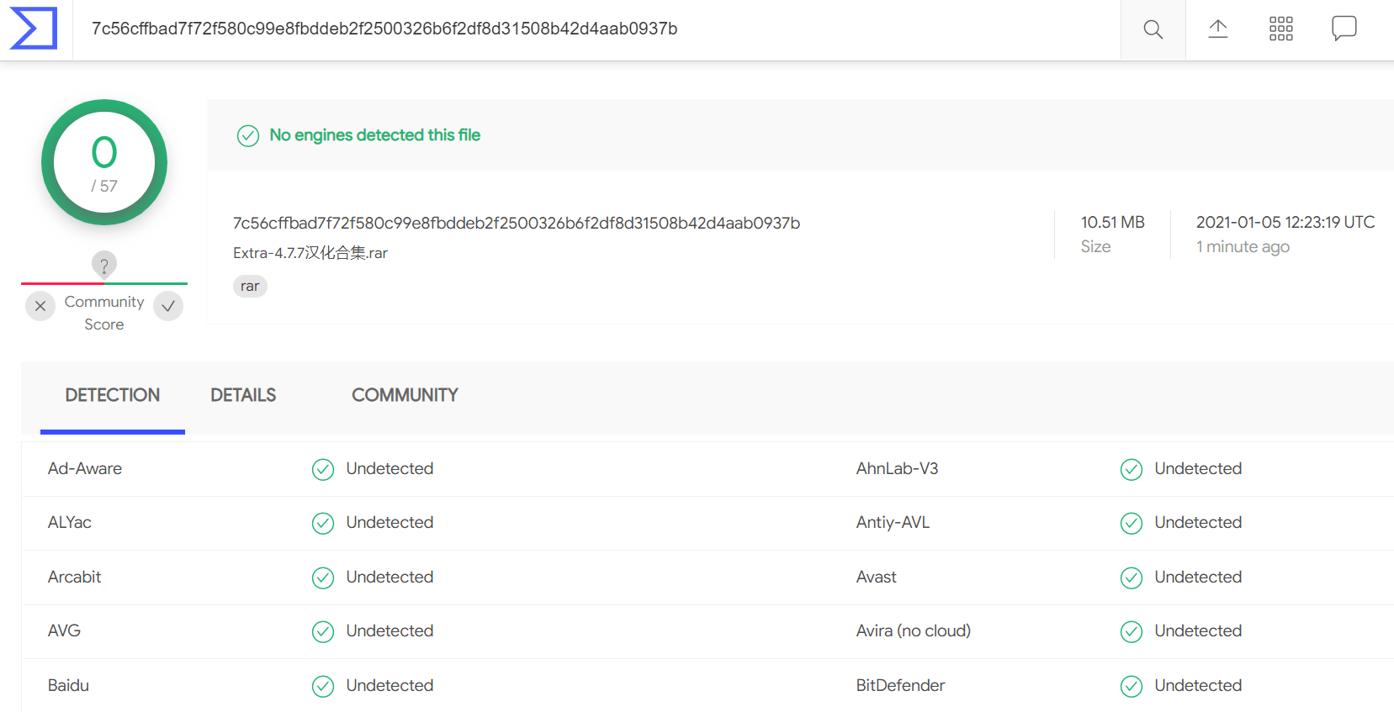Click the '2021-01-05 12:23:19 UTC' timestamp

pos(1285,222)
